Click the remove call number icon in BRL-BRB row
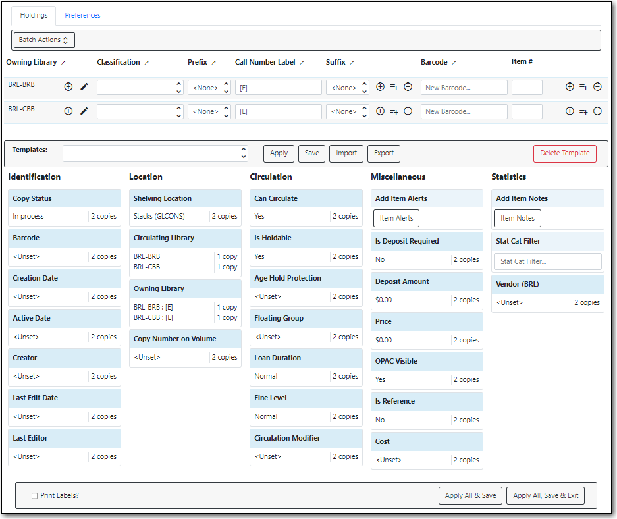617x519 pixels. 408,87
